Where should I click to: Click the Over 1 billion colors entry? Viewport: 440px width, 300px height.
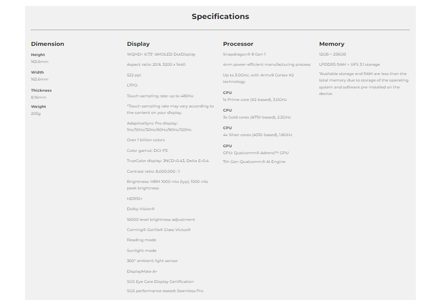click(x=145, y=140)
